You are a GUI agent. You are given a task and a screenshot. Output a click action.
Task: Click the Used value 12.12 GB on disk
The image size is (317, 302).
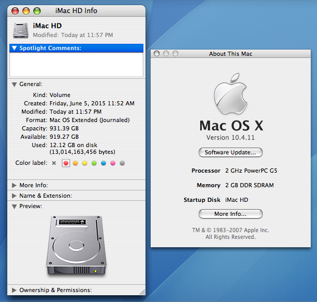click(74, 145)
